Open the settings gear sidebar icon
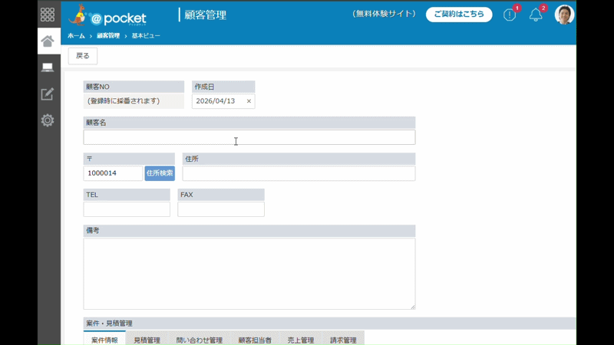The width and height of the screenshot is (614, 345). pos(48,120)
